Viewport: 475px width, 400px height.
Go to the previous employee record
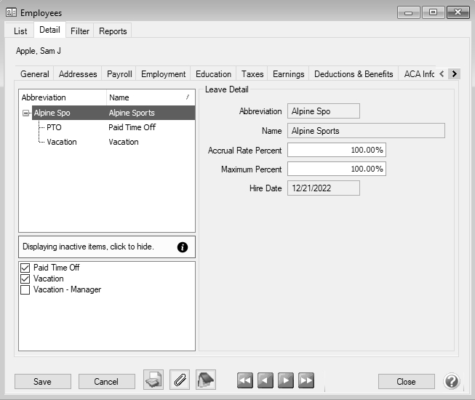(266, 380)
